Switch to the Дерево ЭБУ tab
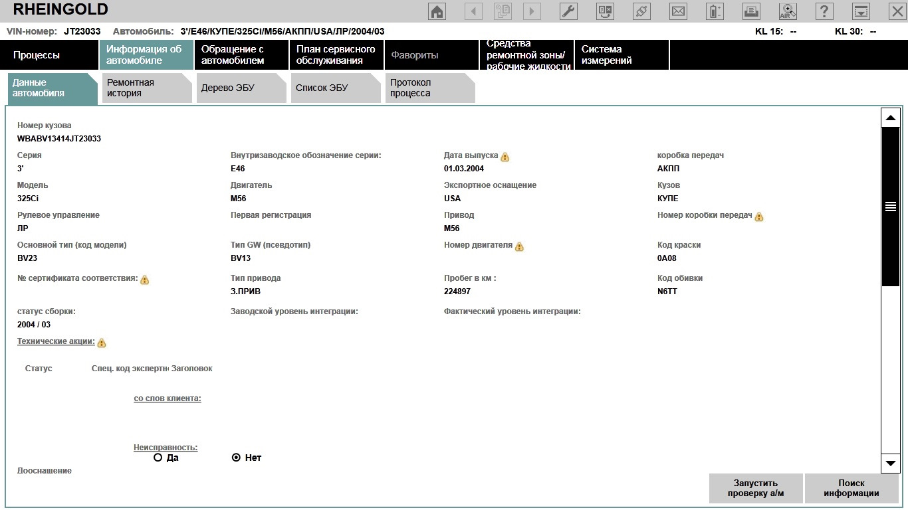908x510 pixels. (242, 88)
